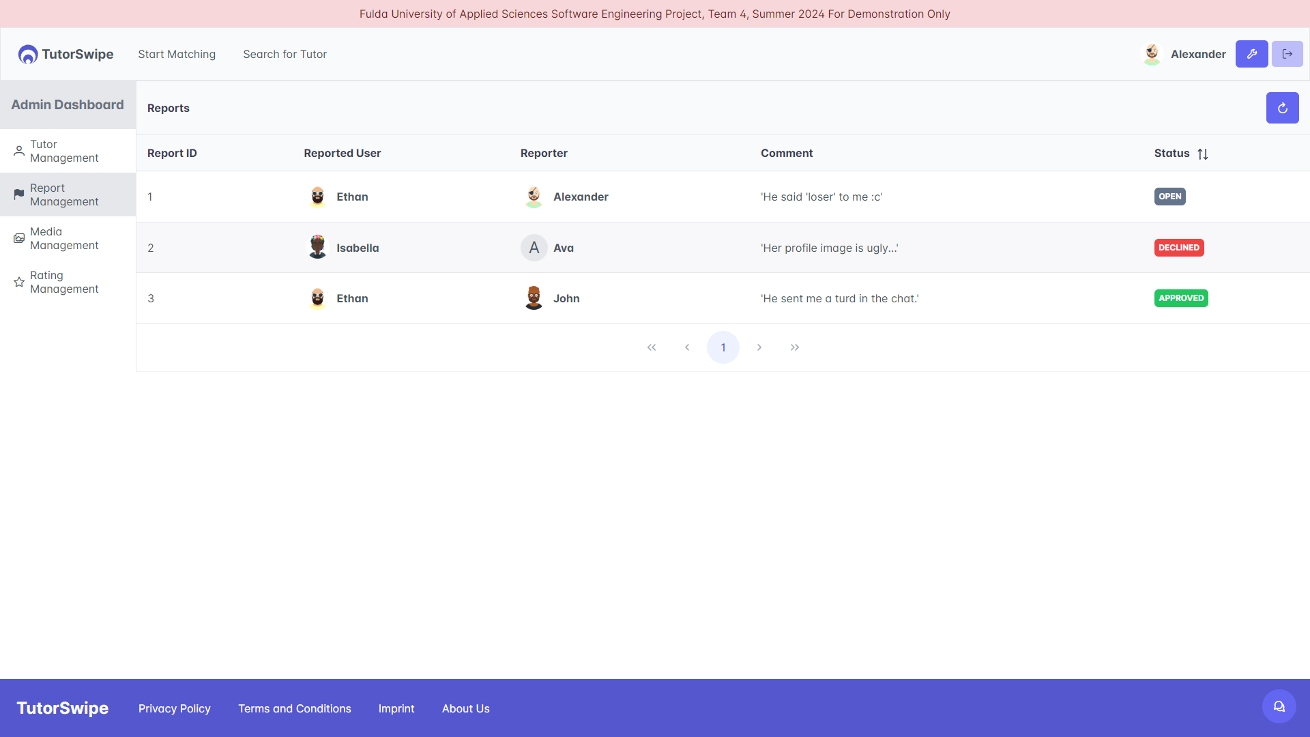Go to next page arrow

pyautogui.click(x=759, y=347)
